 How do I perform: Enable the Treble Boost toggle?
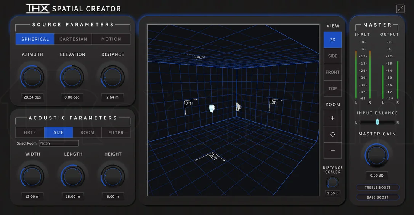(377, 188)
